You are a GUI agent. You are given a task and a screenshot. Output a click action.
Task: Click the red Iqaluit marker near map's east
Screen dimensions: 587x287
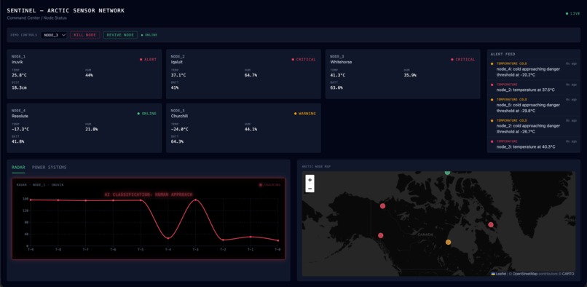coord(491,224)
